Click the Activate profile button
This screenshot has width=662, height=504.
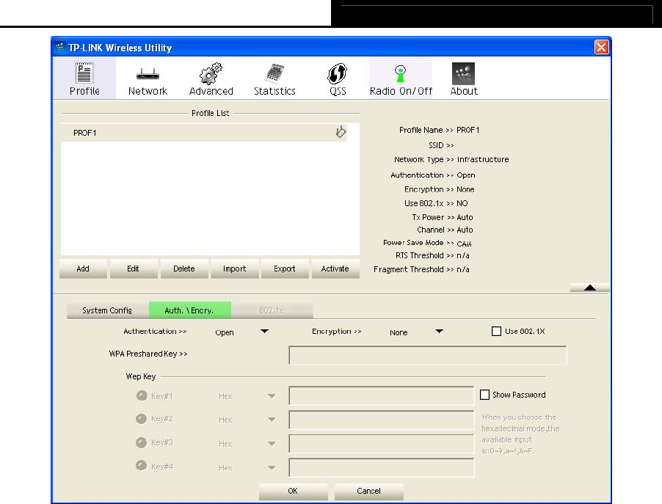point(335,269)
